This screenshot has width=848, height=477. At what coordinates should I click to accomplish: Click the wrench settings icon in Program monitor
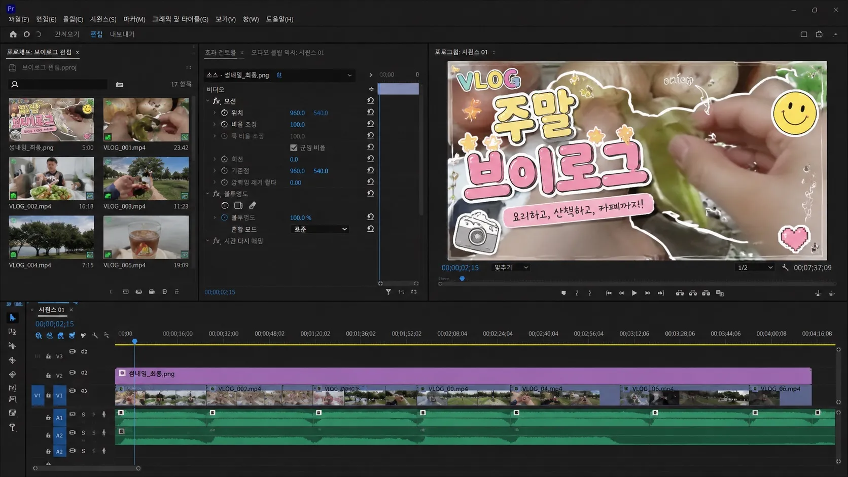(x=785, y=268)
